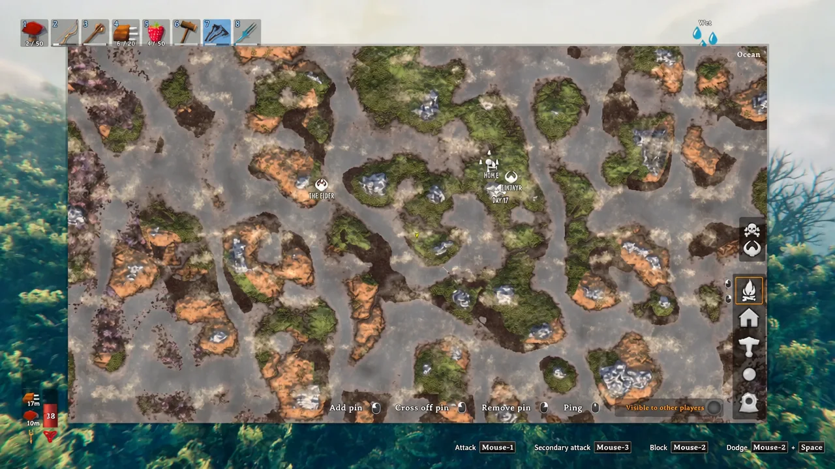The width and height of the screenshot is (835, 469).
Task: Choose the campfire pin type
Action: click(x=750, y=290)
